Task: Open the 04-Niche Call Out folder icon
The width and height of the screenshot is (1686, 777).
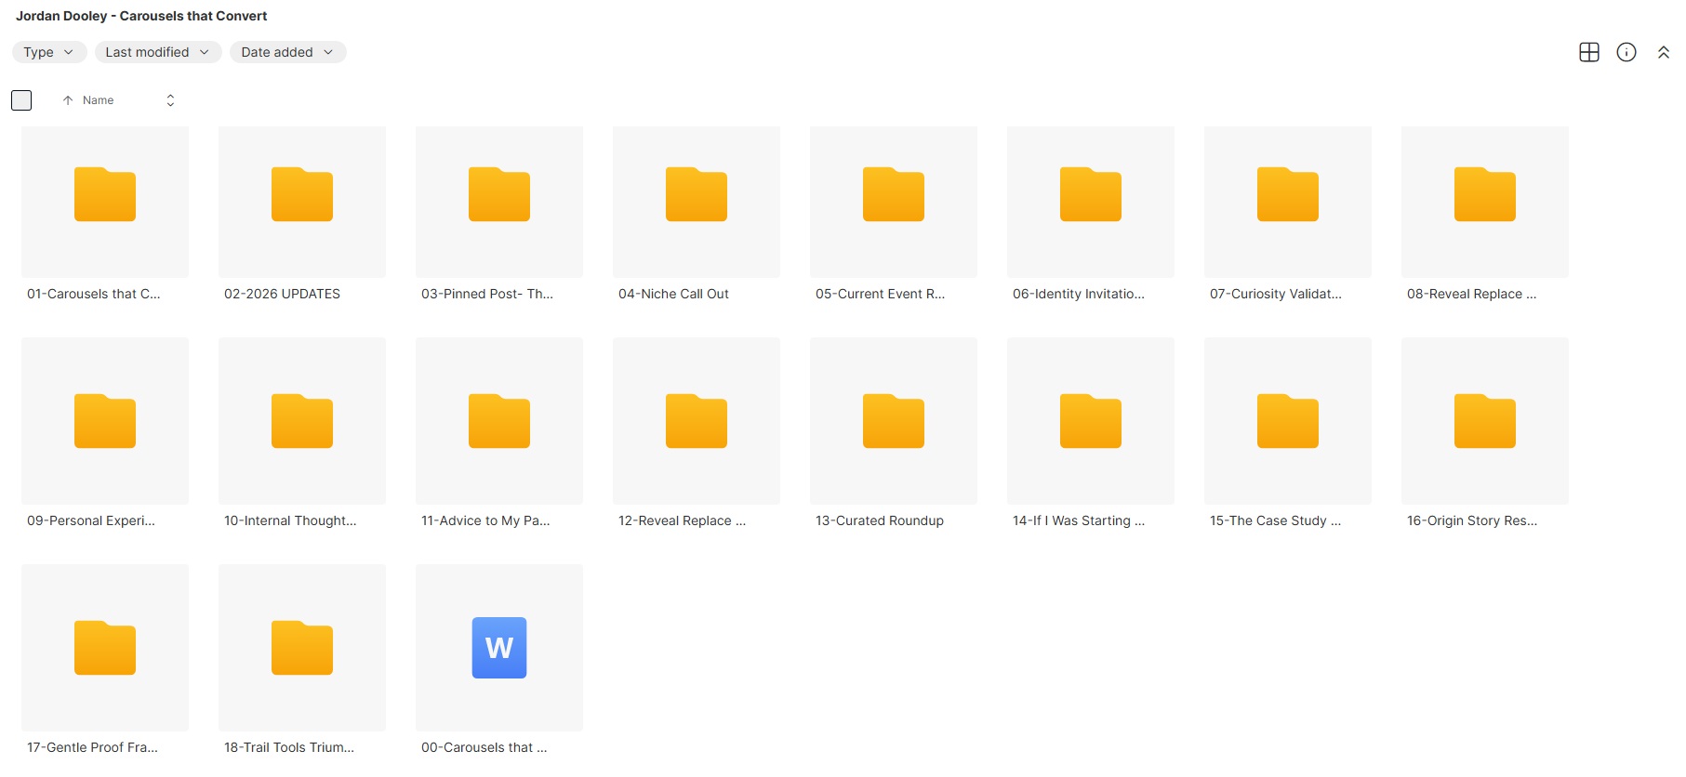Action: (x=696, y=195)
